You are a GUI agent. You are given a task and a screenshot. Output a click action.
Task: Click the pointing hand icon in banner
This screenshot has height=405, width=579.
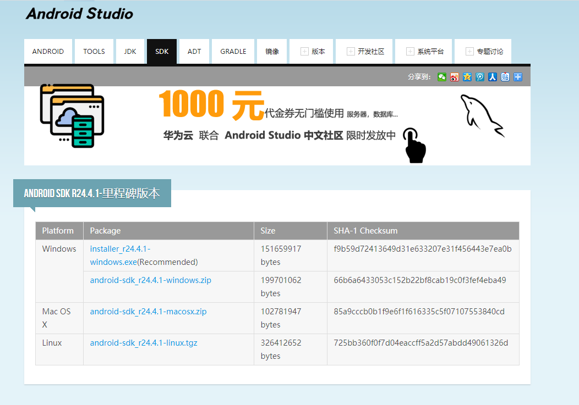pos(414,145)
